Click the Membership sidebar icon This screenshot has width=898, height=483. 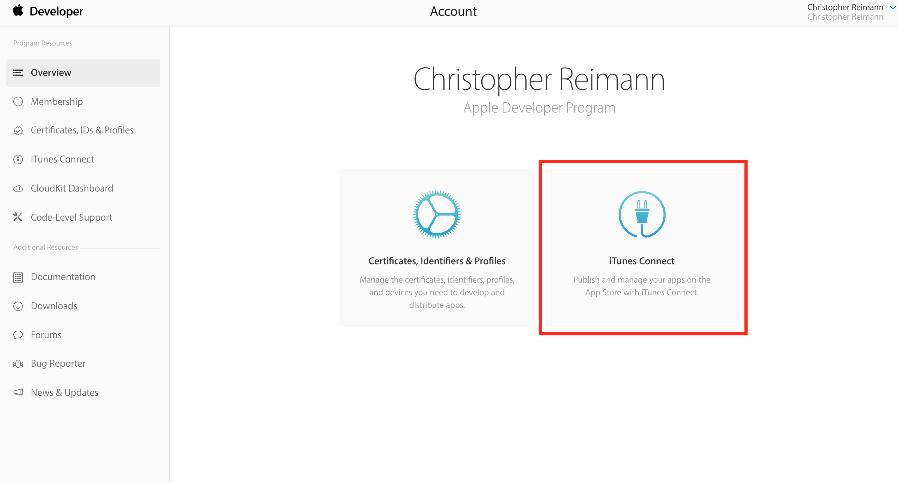tap(18, 101)
